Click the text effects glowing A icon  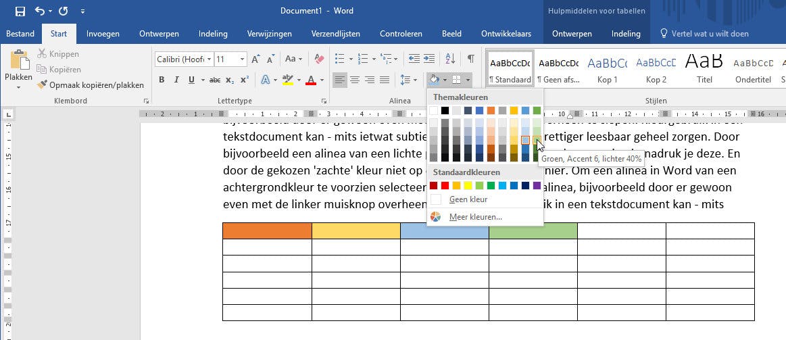[x=264, y=80]
